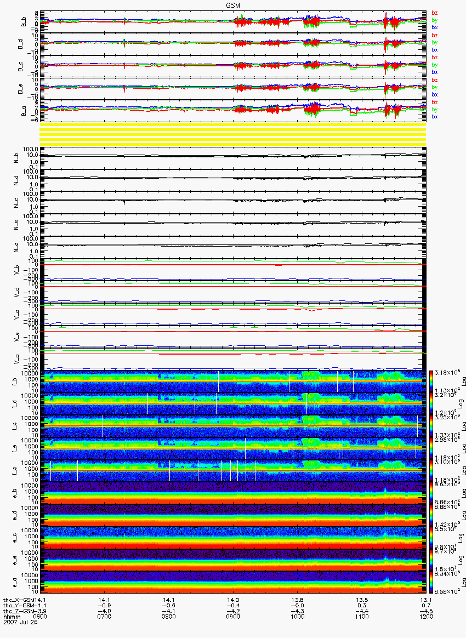Click the B_b magnetic field plot area

pyautogui.click(x=233, y=21)
